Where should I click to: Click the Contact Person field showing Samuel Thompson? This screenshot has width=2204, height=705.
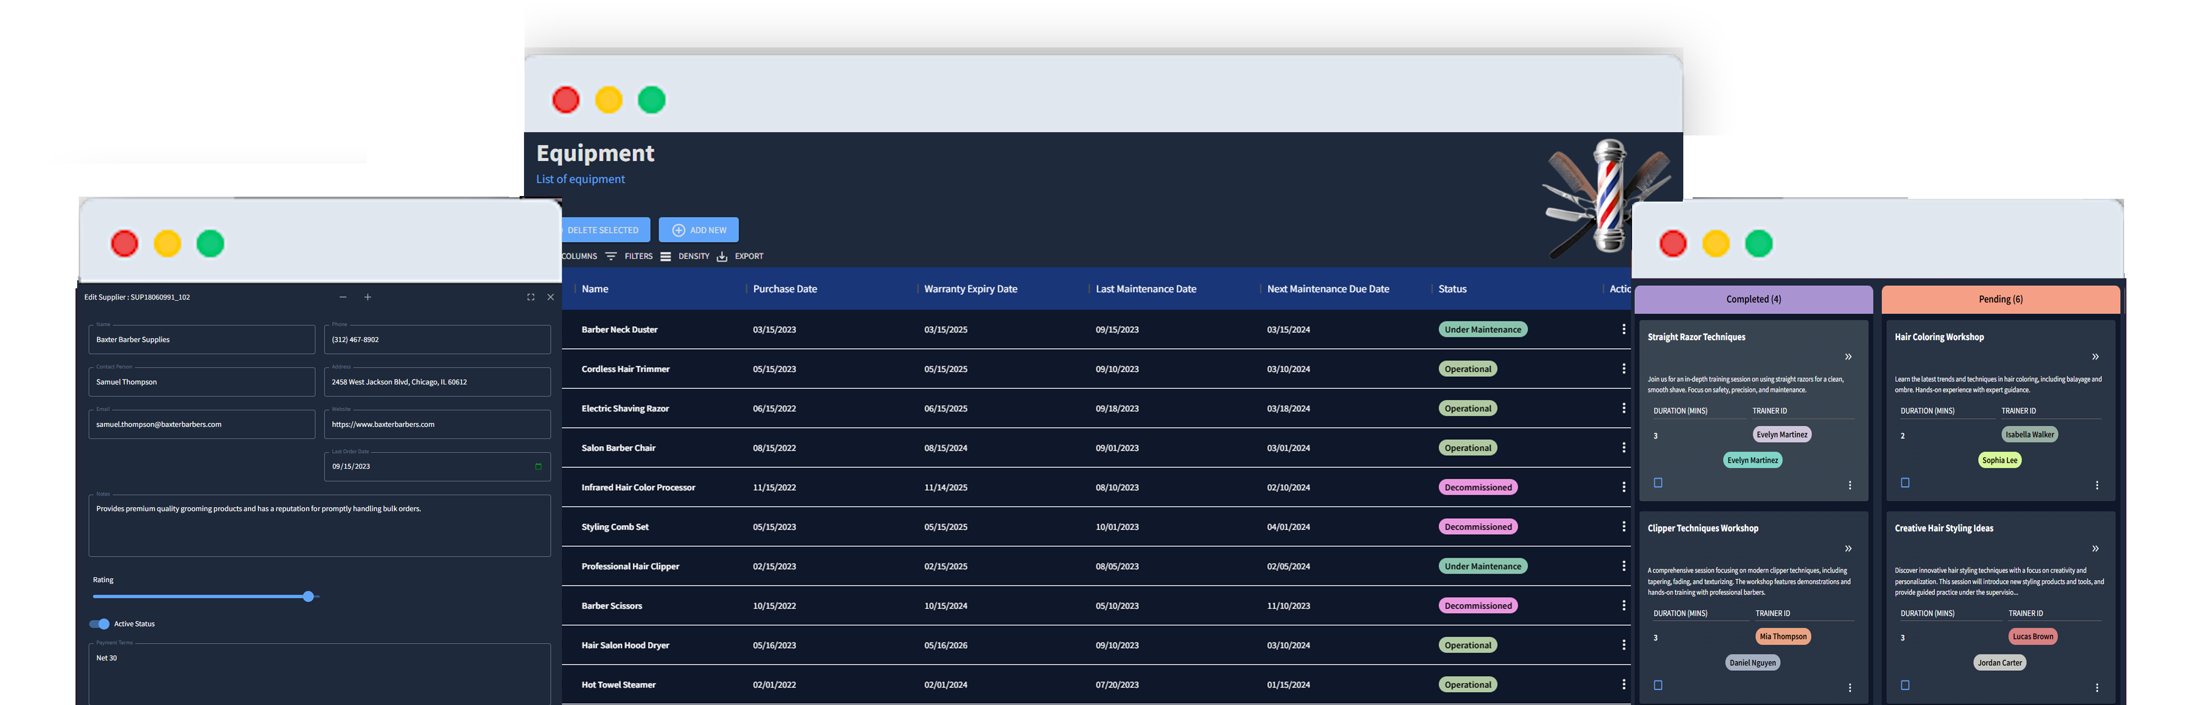[x=201, y=382]
